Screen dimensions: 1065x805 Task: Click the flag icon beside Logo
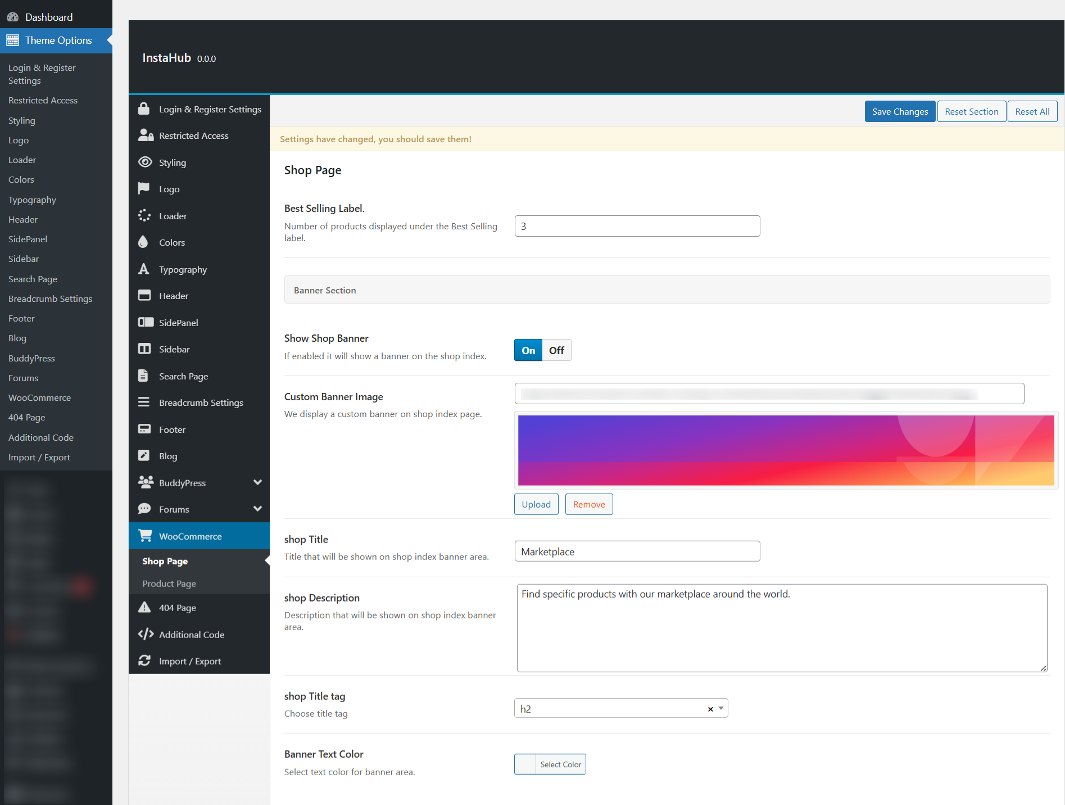point(144,189)
